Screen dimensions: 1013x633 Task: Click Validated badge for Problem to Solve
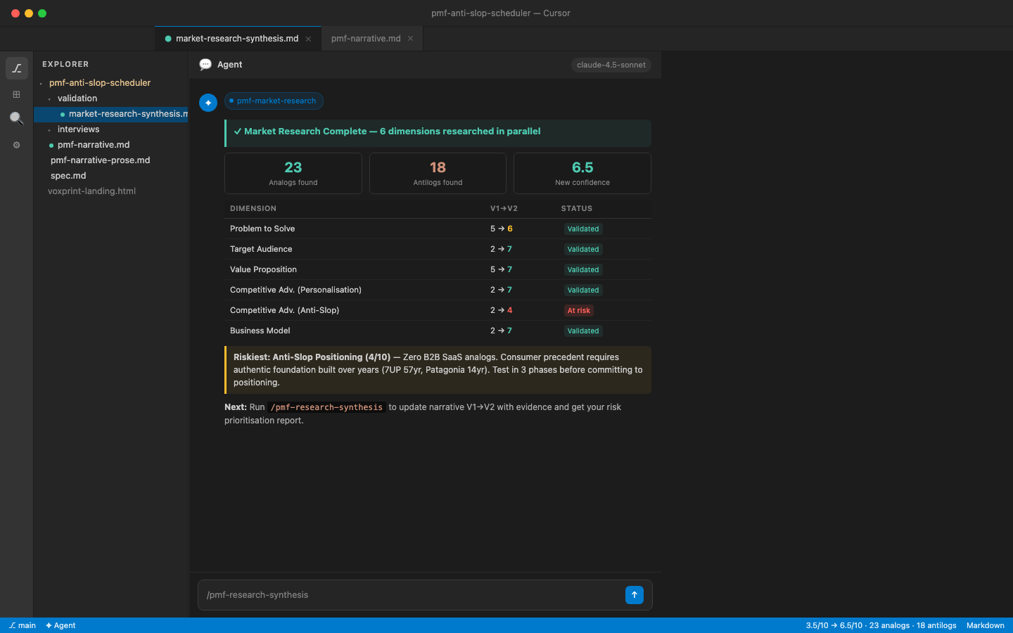[583, 229]
